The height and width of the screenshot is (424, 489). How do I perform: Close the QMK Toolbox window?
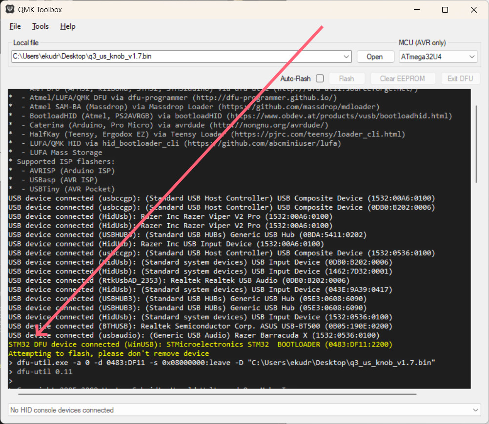[x=473, y=10]
